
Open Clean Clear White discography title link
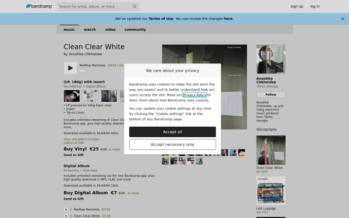pyautogui.click(x=269, y=168)
